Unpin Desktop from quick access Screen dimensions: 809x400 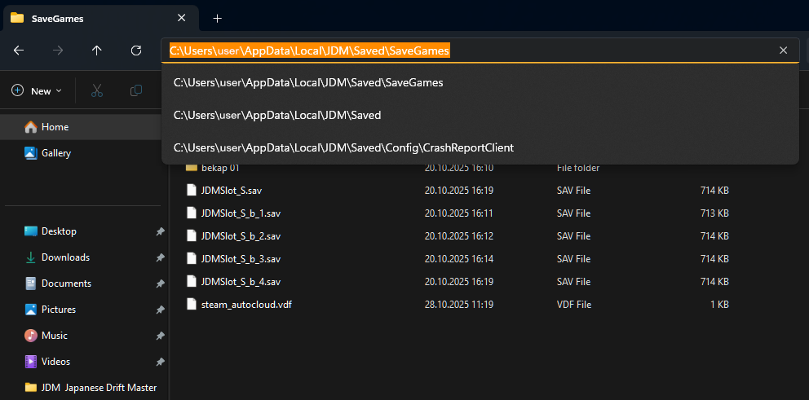coord(160,231)
